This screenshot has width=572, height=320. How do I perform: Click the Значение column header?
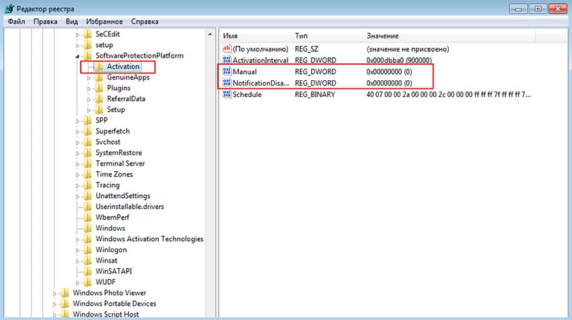tap(382, 35)
